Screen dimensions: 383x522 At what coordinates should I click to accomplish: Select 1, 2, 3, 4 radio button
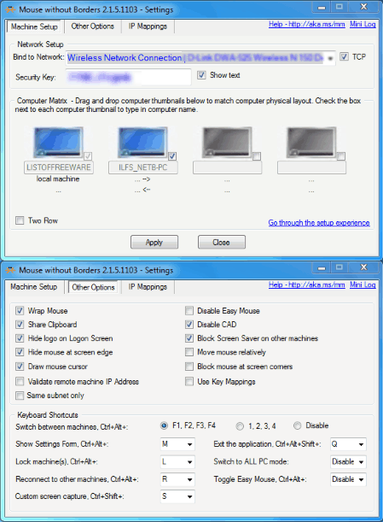[x=240, y=425]
